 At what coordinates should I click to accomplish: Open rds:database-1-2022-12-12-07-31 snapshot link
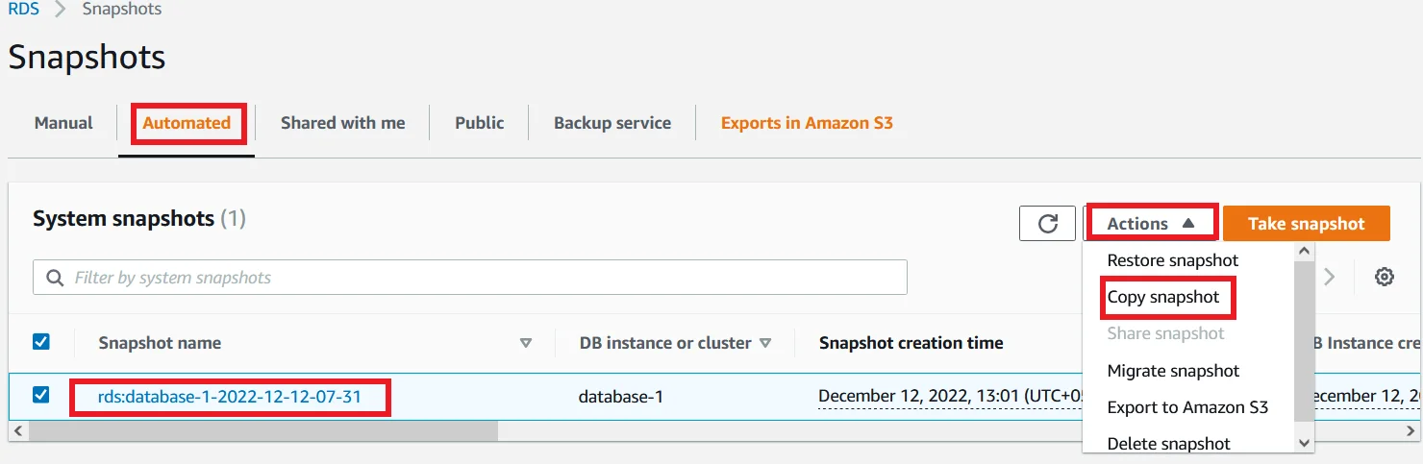230,396
